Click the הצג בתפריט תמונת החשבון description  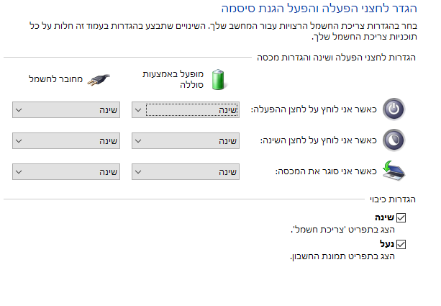(342, 256)
